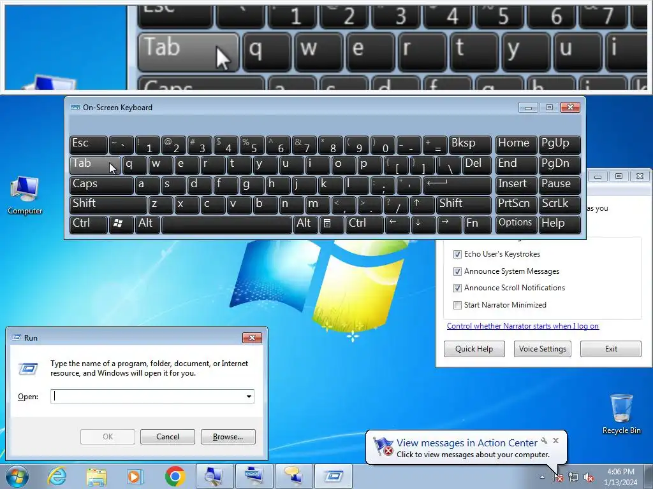Click the Bksp key on On-Screen Keyboard
The height and width of the screenshot is (489, 653).
pos(470,145)
